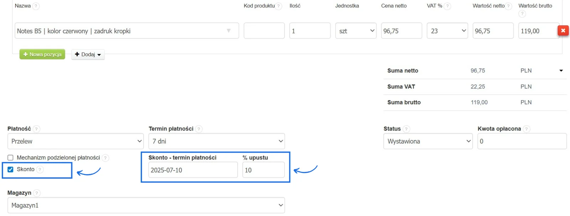Click the Suma VAT value 22,25

[x=478, y=87]
